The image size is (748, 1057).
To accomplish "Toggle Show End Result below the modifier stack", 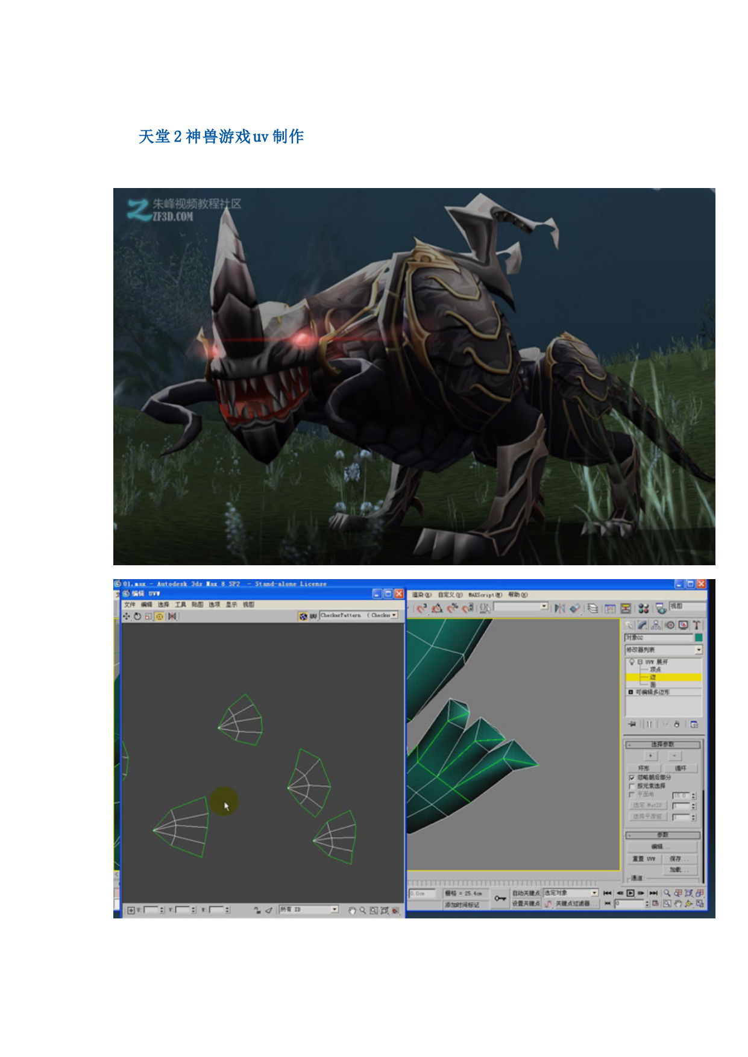I will click(649, 724).
